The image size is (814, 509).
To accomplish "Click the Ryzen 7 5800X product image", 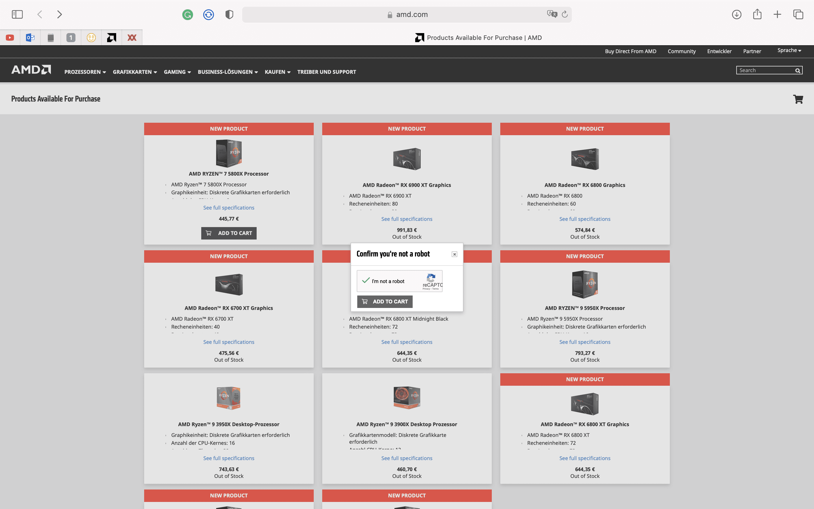I will (x=229, y=154).
